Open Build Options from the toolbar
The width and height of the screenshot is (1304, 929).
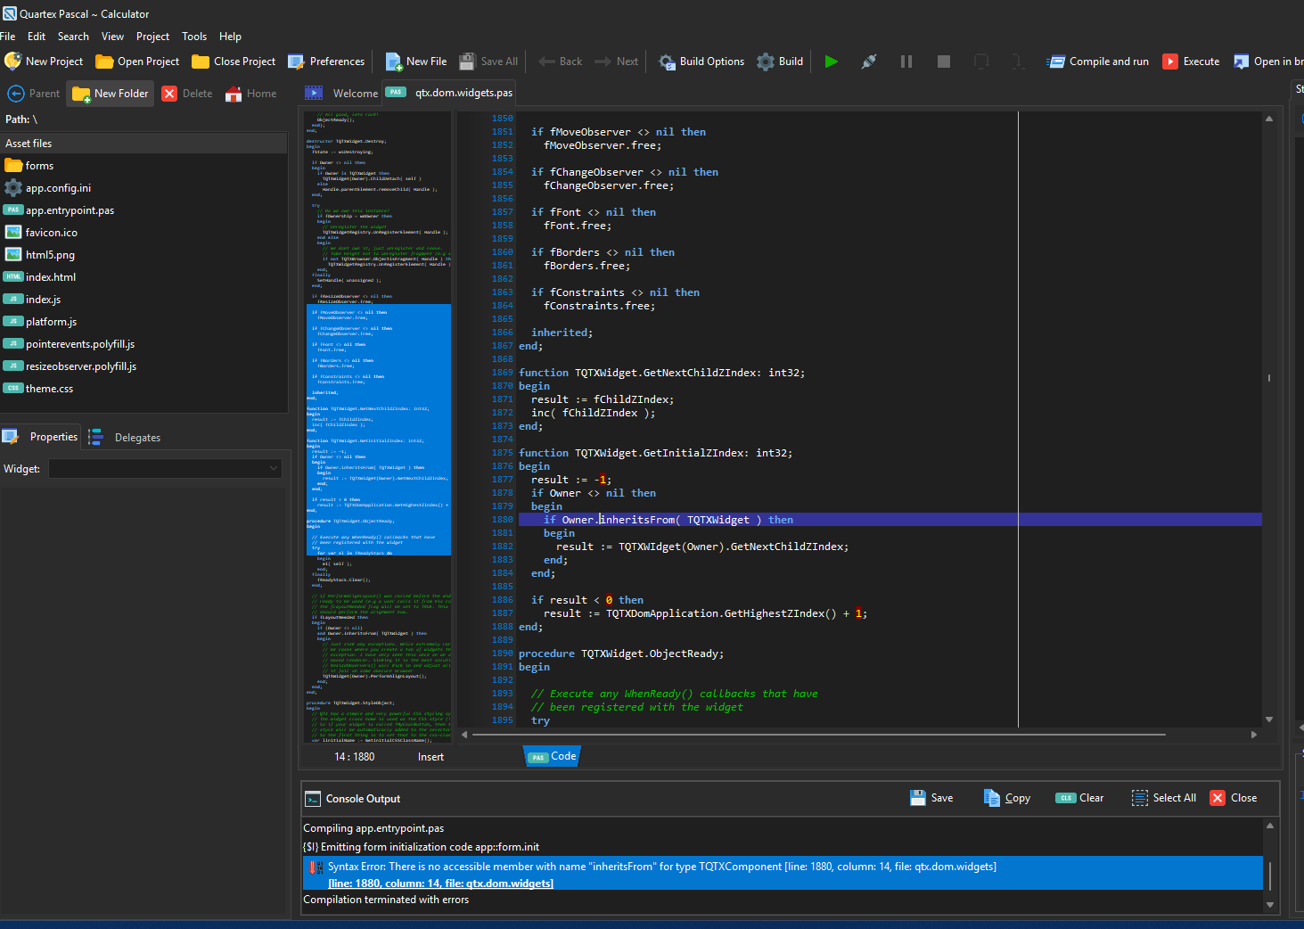click(x=701, y=62)
